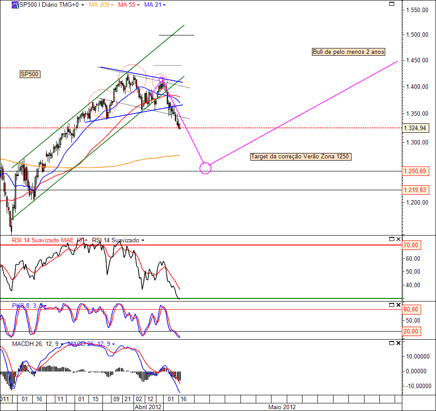Image resolution: width=436 pixels, height=411 pixels.
Task: Click the RSI 70,00 level tag
Action: pos(411,245)
